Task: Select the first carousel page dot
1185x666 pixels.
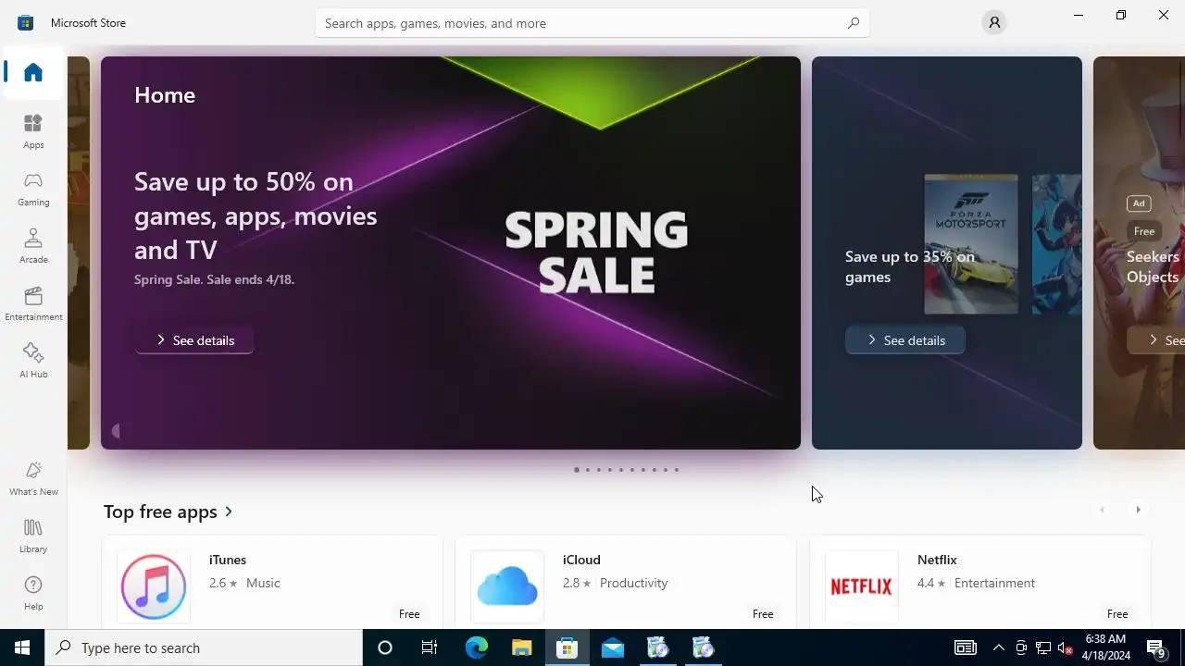Action: [x=577, y=470]
